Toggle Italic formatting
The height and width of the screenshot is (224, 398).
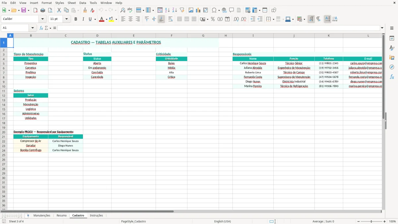[83, 19]
